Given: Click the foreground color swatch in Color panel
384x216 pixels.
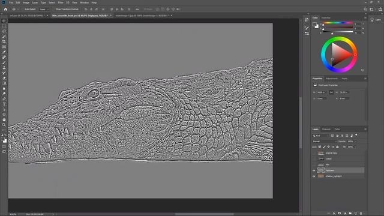Looking at the screenshot, I should 314,24.
